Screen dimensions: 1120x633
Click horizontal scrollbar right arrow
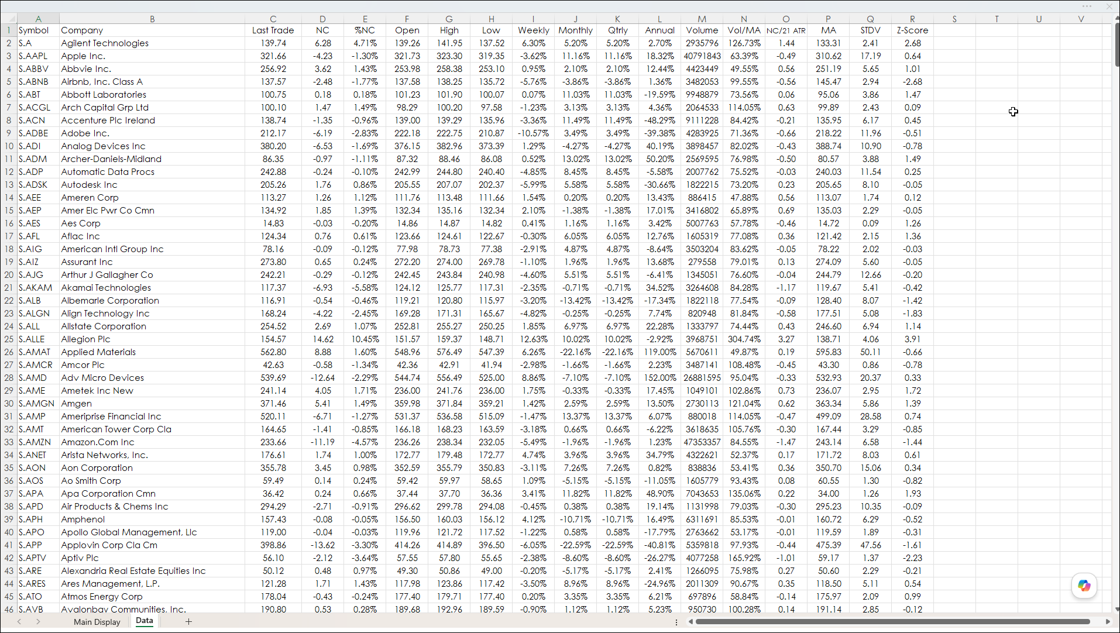point(1108,621)
